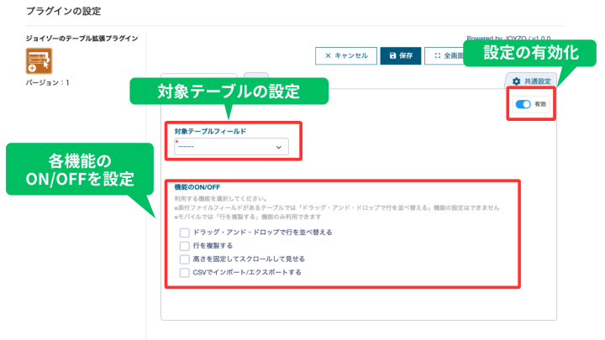Image resolution: width=605 pixels, height=340 pixels.
Task: Click the gear icon in 共通設定 tab
Action: [516, 81]
